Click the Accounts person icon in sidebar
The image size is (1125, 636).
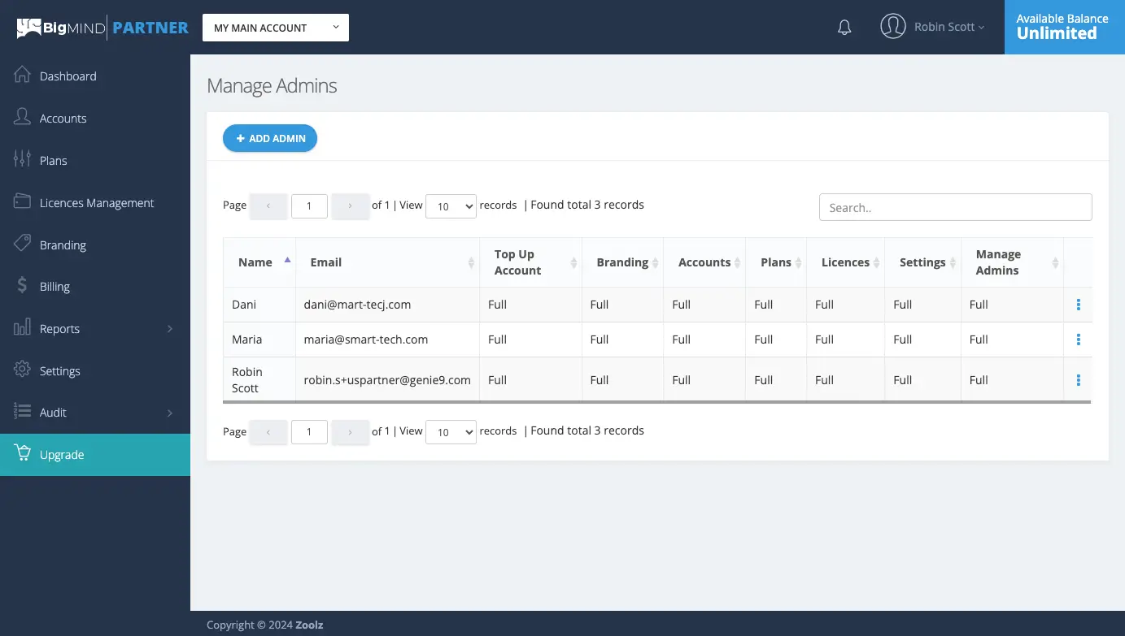coord(22,117)
